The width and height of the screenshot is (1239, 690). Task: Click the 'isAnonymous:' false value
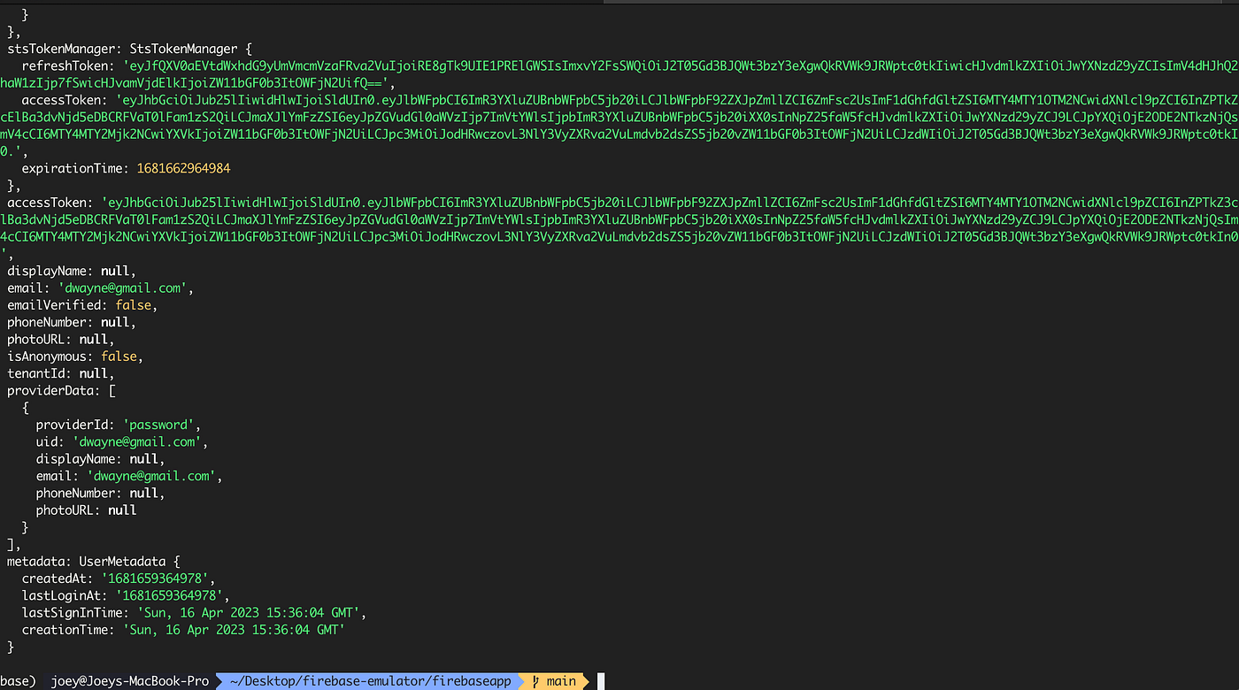[x=119, y=356]
